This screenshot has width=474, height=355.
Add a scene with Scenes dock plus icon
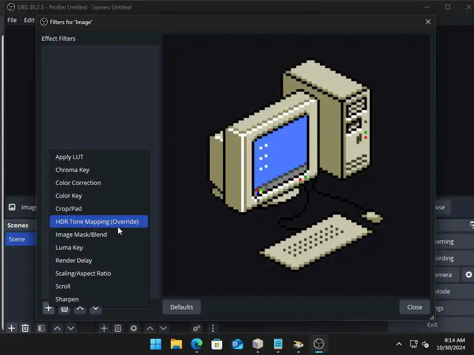click(x=12, y=328)
